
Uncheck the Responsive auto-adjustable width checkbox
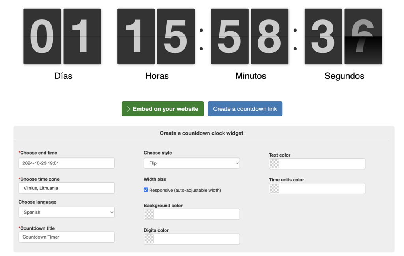click(x=146, y=190)
